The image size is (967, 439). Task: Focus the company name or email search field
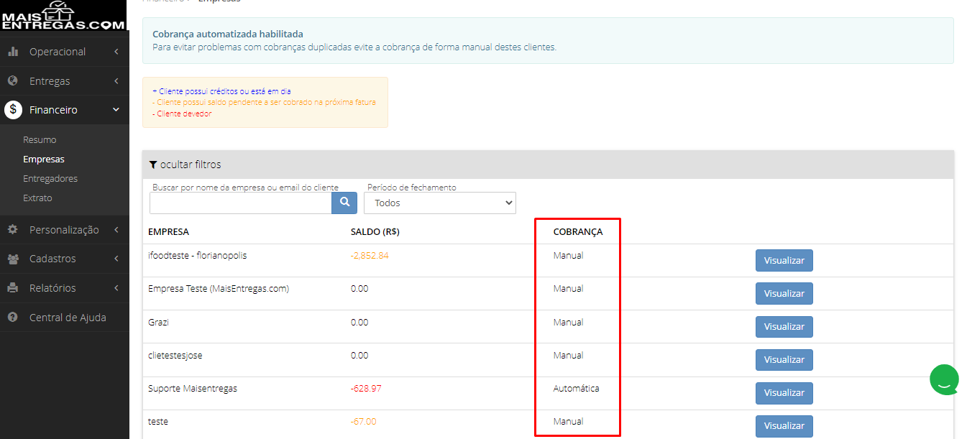[x=240, y=203]
